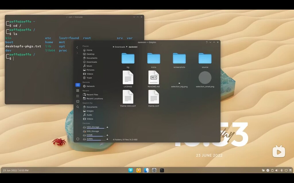This screenshot has width=294, height=183.
Task: Navigate to Downloads via the breadcrumb
Action: pyautogui.click(x=120, y=47)
